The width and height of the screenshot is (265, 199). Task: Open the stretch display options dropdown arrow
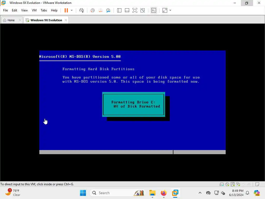170,10
